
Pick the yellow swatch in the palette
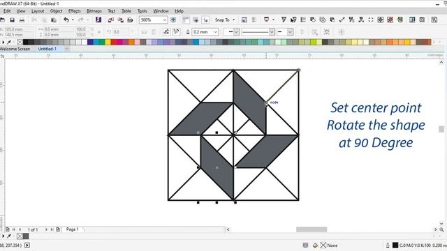point(108,42)
